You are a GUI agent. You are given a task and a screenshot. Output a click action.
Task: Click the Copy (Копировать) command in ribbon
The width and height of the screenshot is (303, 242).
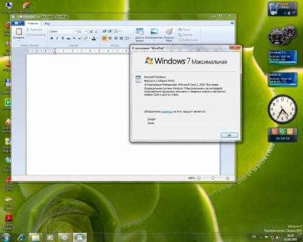pos(36,35)
